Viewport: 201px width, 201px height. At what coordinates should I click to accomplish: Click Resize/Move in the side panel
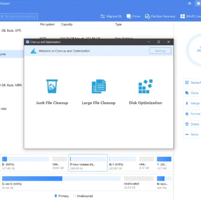pos(192,82)
